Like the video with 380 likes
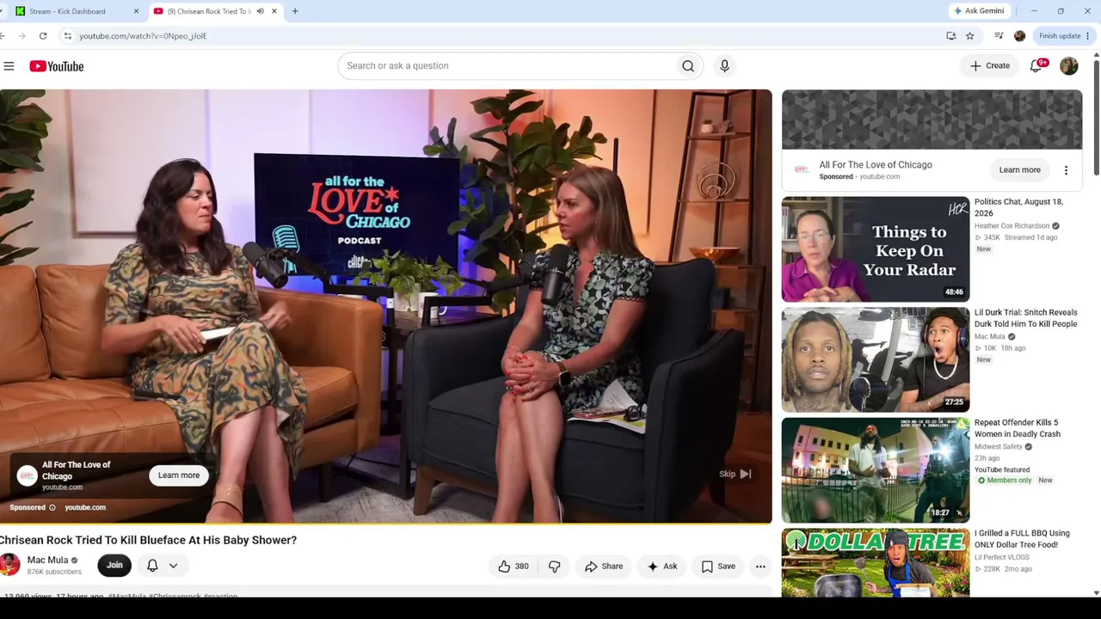Image resolution: width=1101 pixels, height=619 pixels. coord(514,566)
